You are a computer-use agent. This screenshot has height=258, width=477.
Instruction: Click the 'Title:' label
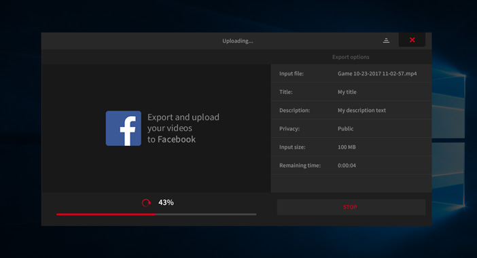[286, 92]
